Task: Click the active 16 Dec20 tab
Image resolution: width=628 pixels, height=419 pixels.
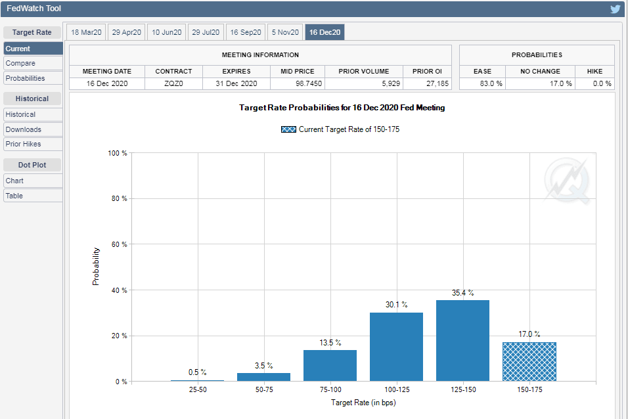Action: click(x=325, y=32)
